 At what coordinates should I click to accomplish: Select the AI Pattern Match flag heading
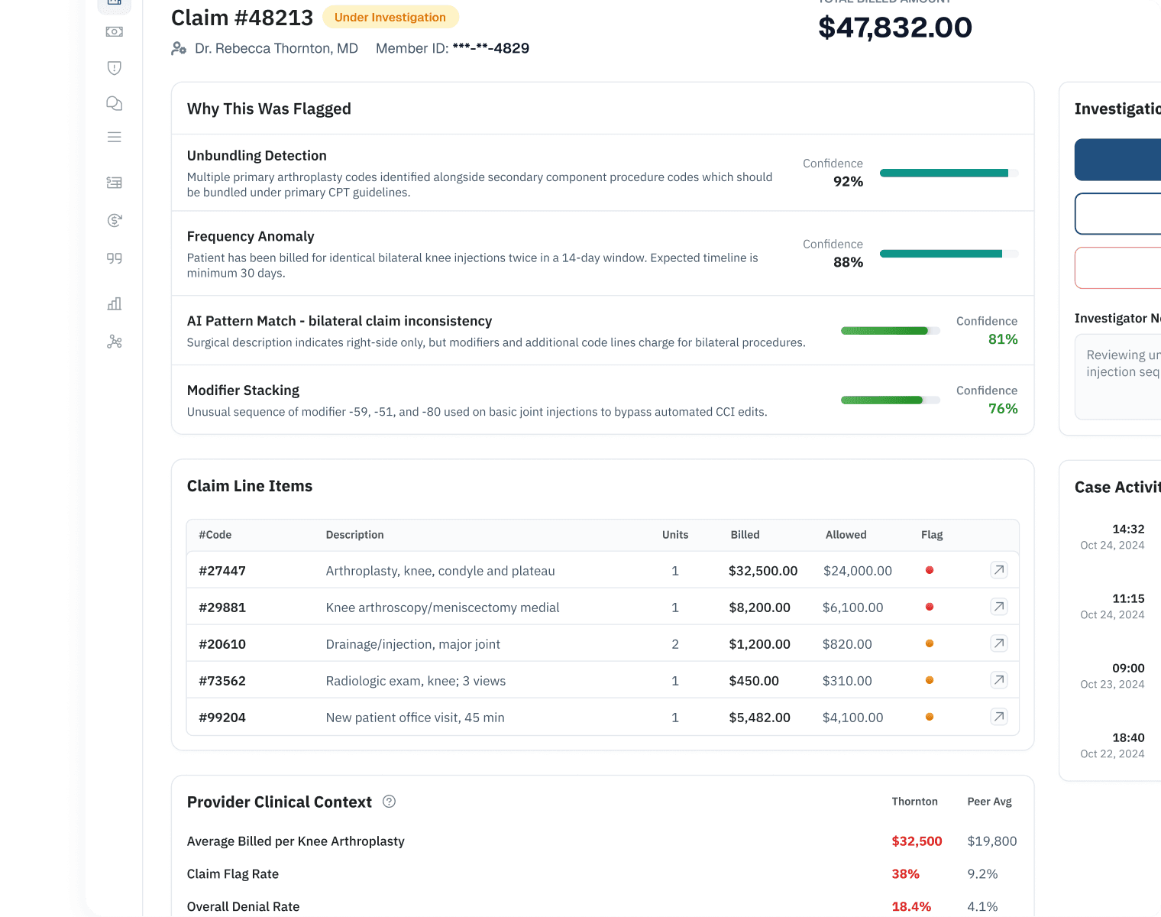340,322
